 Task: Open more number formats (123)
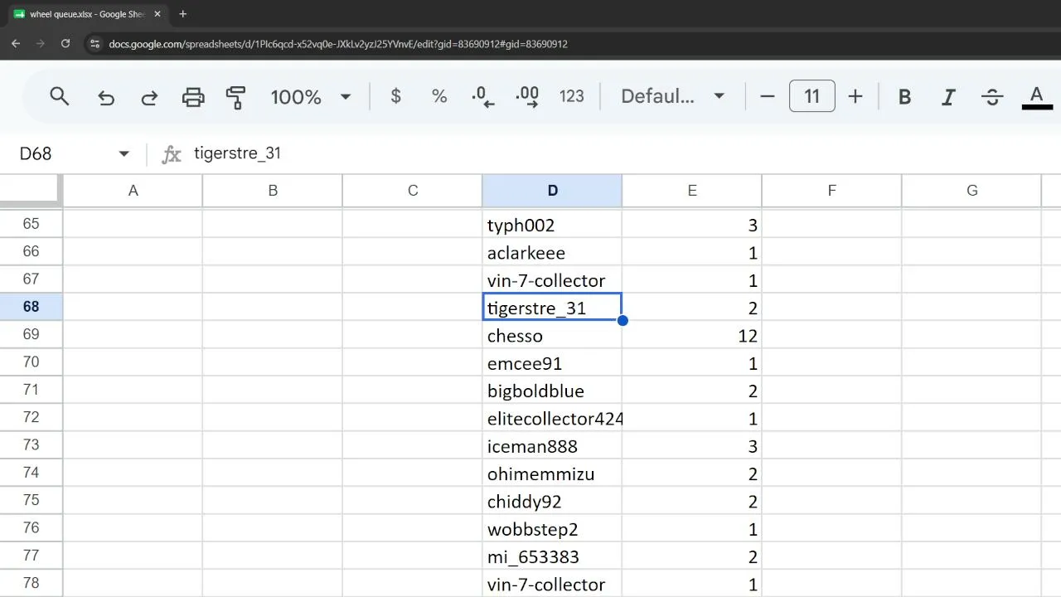[x=572, y=96]
